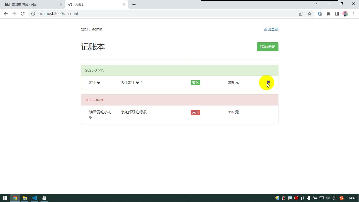Click the 小龙虾好吃得很 remark text
This screenshot has width=359, height=202.
(134, 112)
